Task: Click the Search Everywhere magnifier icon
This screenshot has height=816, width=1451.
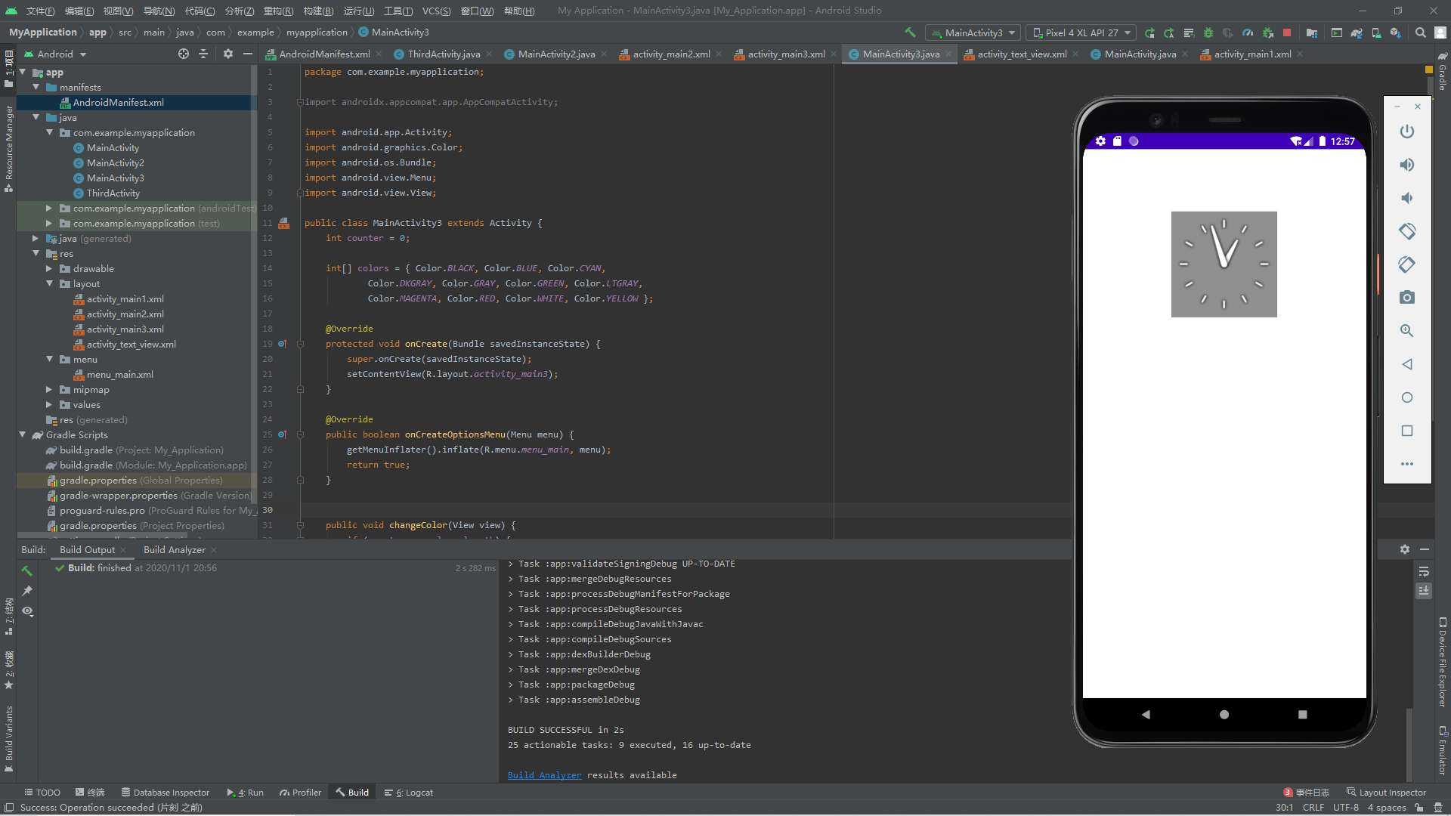Action: (x=1421, y=32)
